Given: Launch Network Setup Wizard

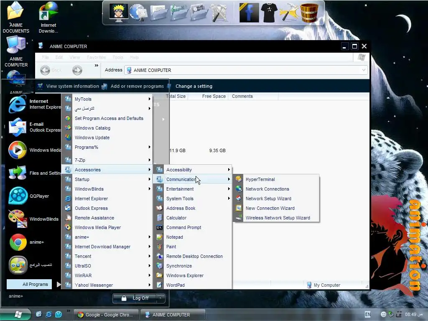Looking at the screenshot, I should tap(276, 199).
